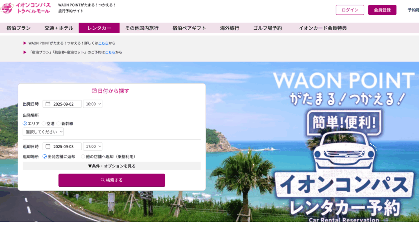Screen dimensions: 419x234
Task: Click the triangle bullet beside the 宿泊プラン notice
Action: [x=25, y=52]
